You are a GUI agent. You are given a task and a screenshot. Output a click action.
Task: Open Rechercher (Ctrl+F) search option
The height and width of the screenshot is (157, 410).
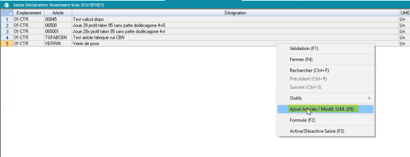(309, 70)
